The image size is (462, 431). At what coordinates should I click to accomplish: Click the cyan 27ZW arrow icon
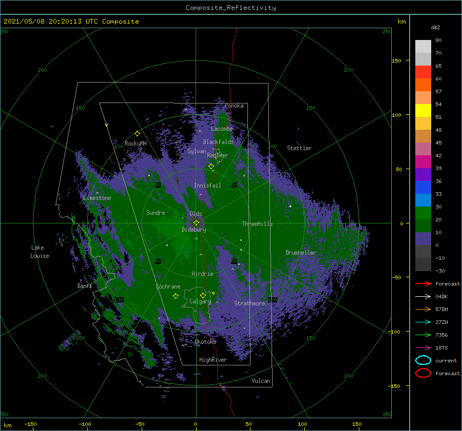[423, 322]
